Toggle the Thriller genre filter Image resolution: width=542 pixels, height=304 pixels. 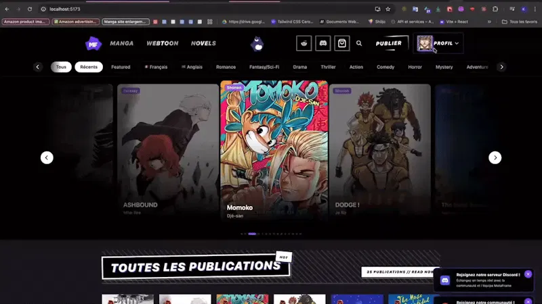coord(328,67)
